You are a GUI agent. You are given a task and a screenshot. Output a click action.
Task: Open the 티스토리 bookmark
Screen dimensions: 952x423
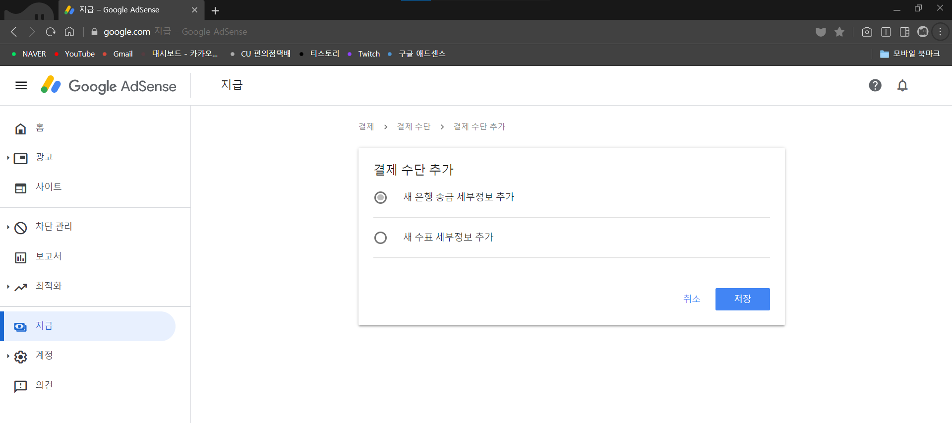coord(320,54)
